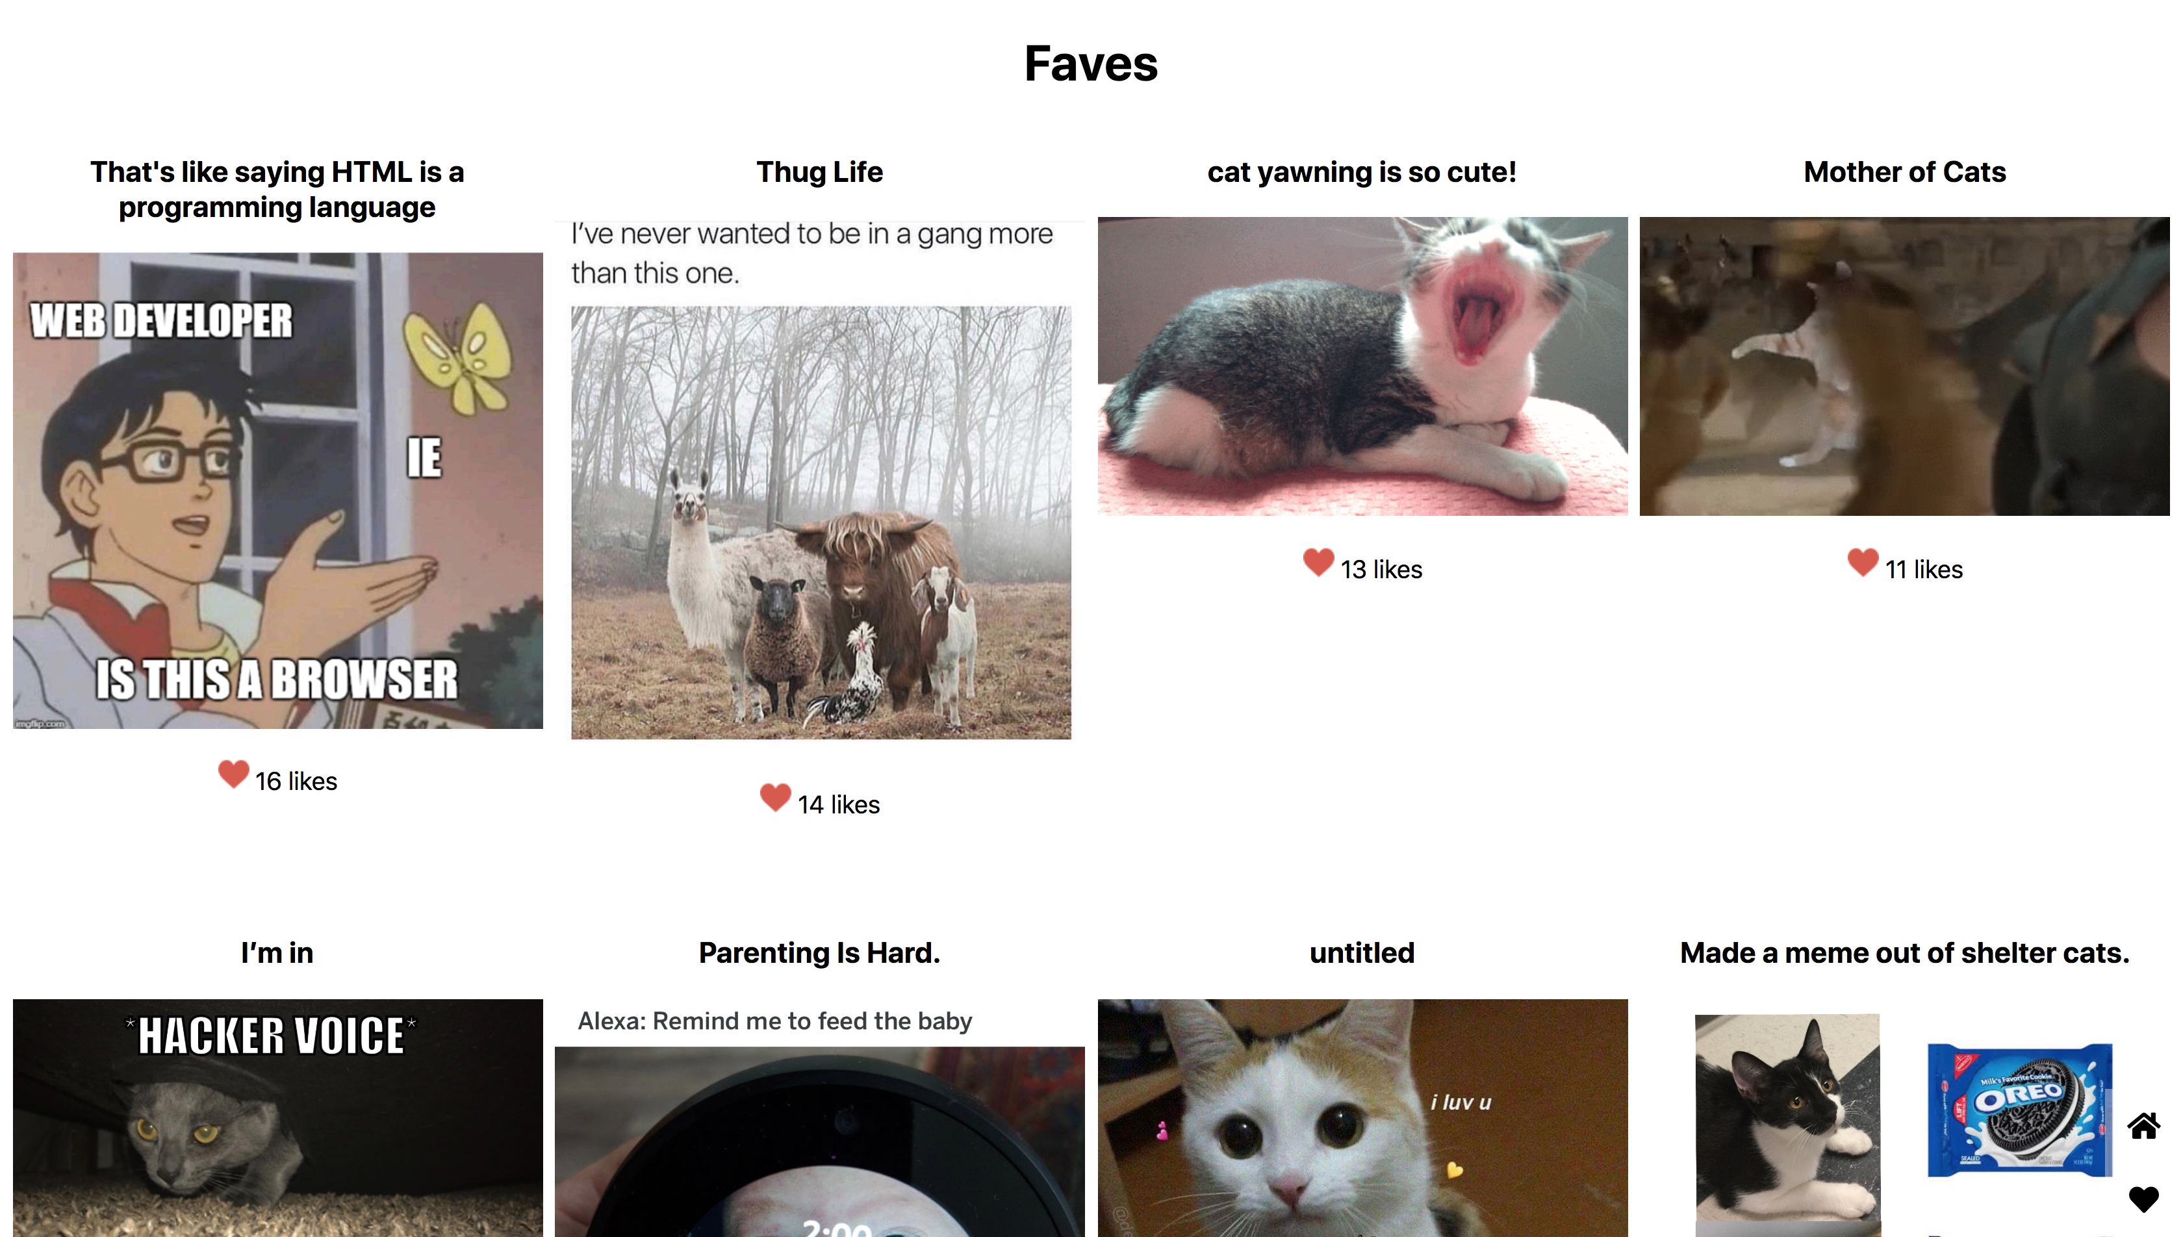Click the 'Faves' page heading
Screen dimensions: 2183x1237
coord(1091,64)
